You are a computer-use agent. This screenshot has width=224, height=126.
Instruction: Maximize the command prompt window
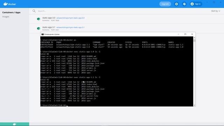[185, 34]
